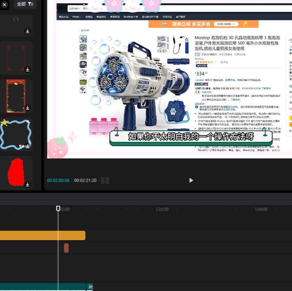The image size is (292, 291).
Task: Close the sticker panel with the X button
Action: click(x=4, y=4)
